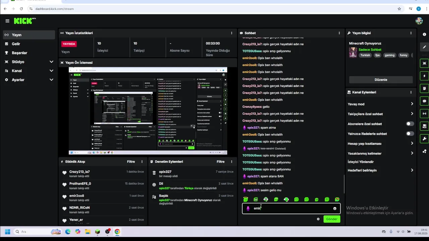Open the emoji picker in the chat input
This screenshot has width=429, height=241.
pyautogui.click(x=334, y=209)
